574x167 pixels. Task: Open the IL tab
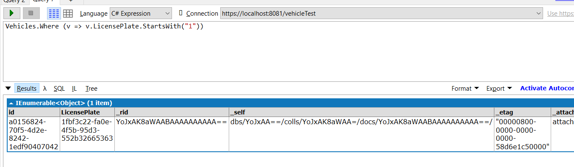pos(74,88)
